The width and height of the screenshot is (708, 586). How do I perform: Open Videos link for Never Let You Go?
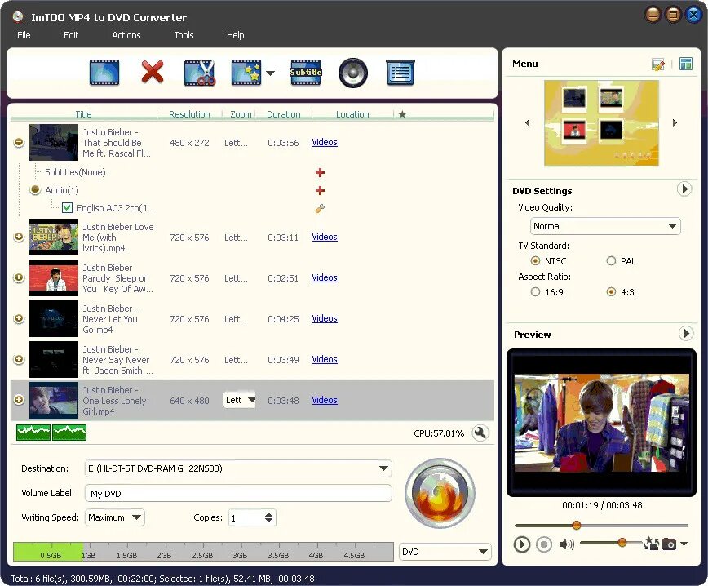coord(325,318)
